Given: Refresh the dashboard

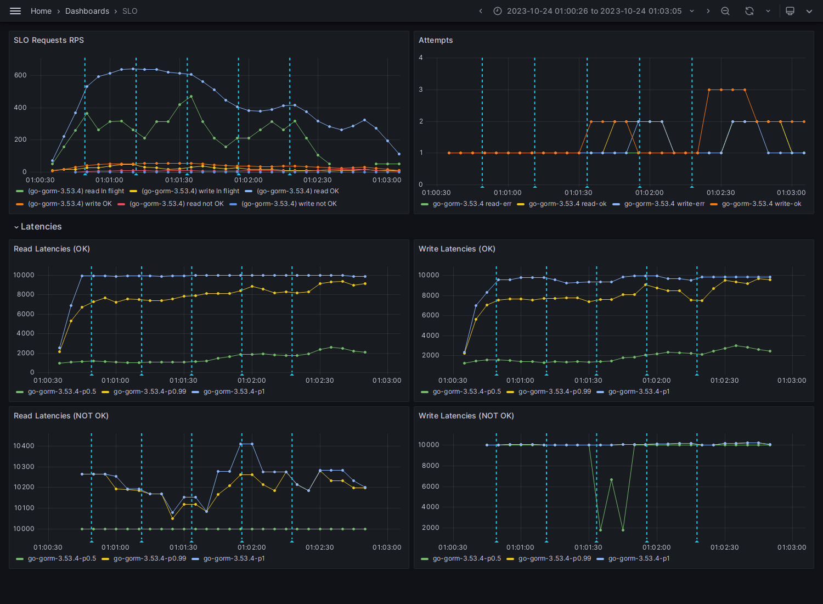Looking at the screenshot, I should (749, 11).
